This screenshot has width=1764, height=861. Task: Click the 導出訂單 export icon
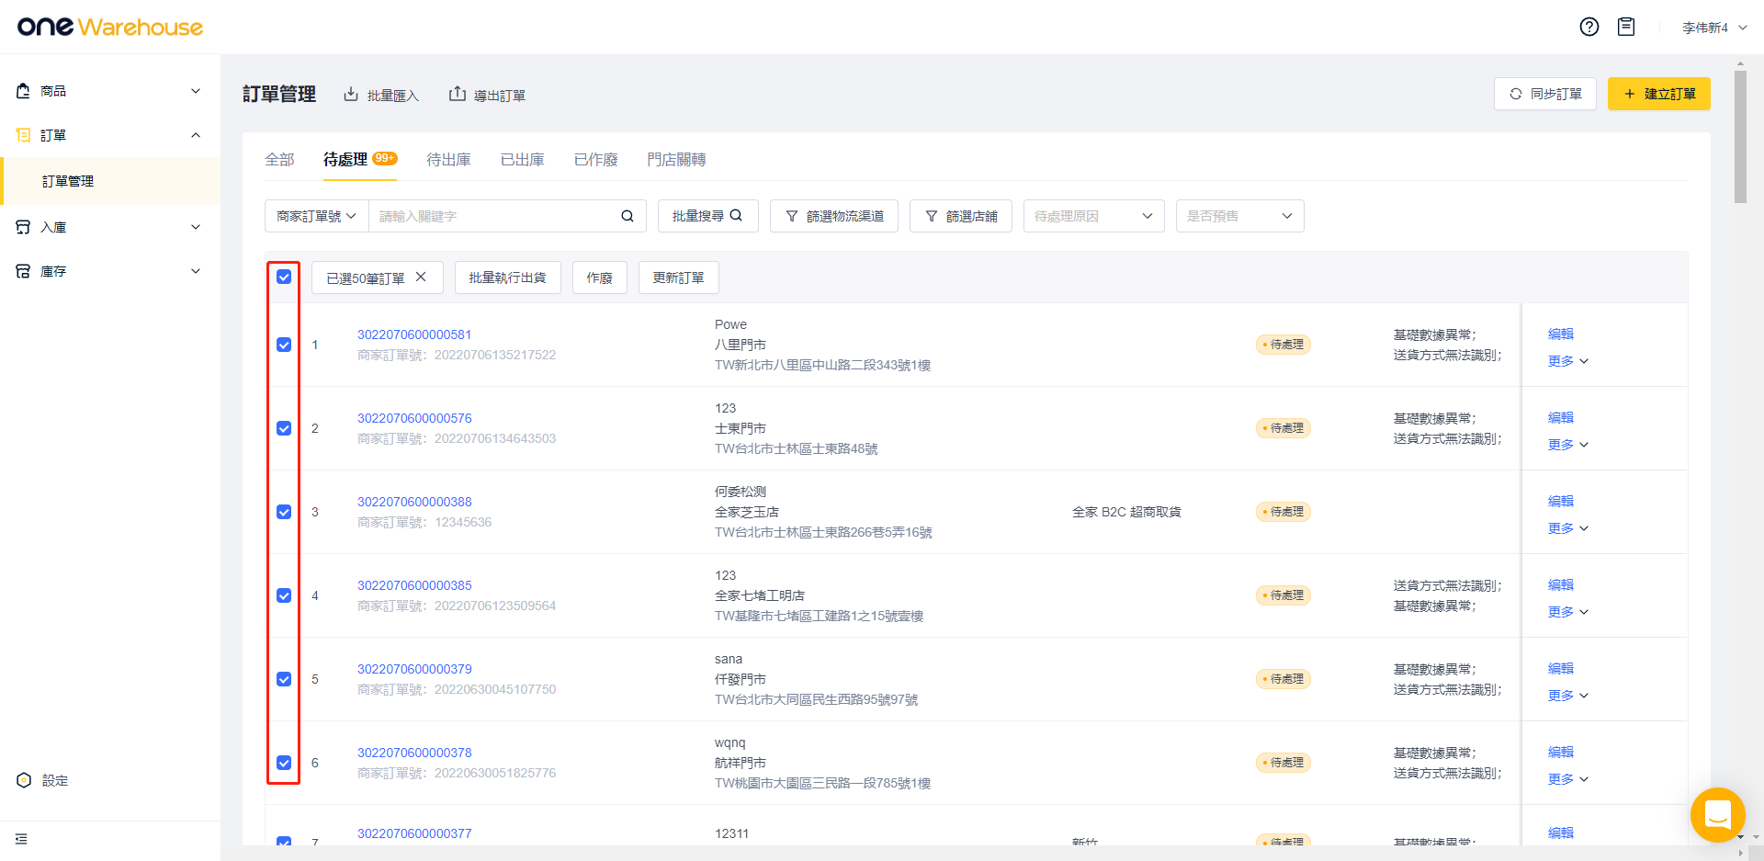pos(457,94)
